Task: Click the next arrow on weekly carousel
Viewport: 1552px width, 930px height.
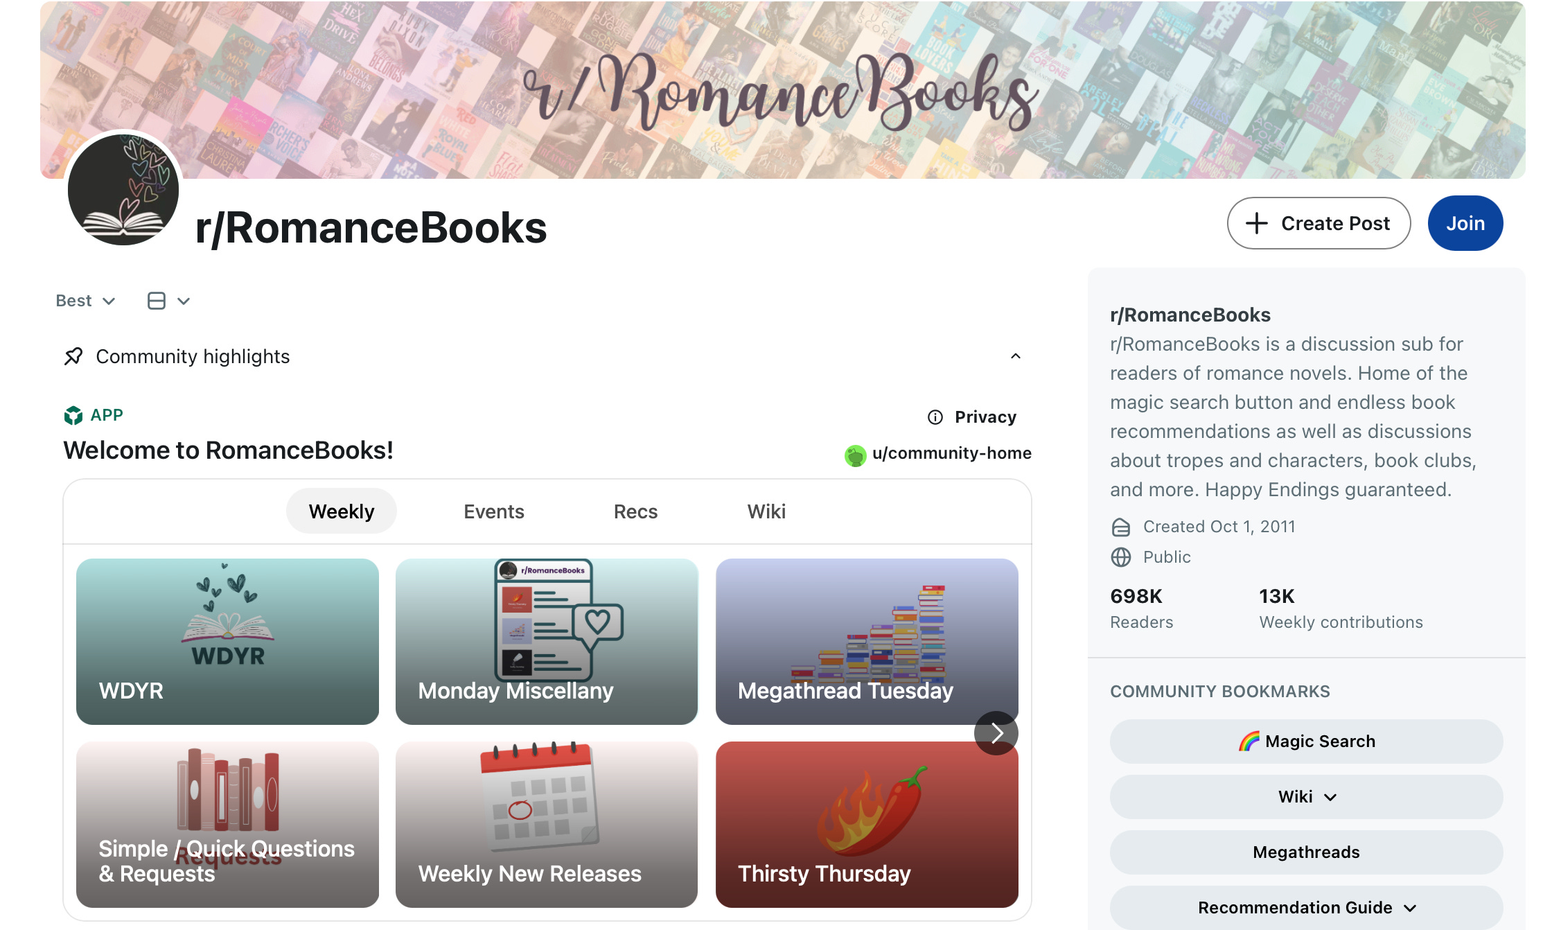Action: click(996, 733)
